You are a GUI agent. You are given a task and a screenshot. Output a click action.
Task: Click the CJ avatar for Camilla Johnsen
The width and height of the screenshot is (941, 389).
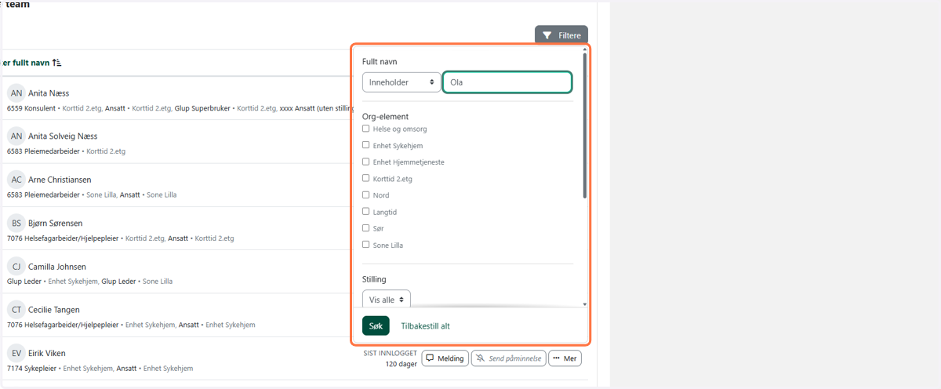16,267
